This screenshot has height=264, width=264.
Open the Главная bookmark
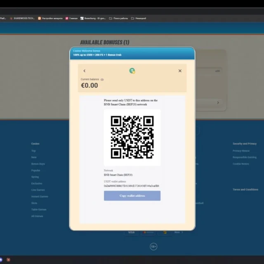pyautogui.click(x=71, y=18)
